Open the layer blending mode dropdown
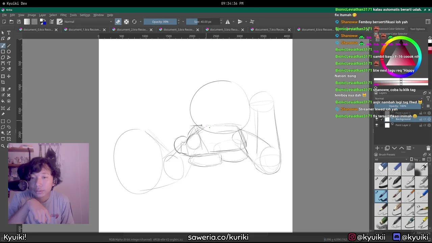Screen dimensions: 432x243 [399, 99]
